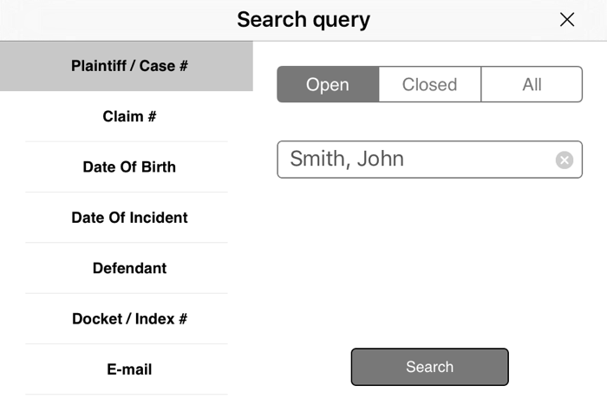Image resolution: width=607 pixels, height=405 pixels.
Task: Pick Date Of Birth search category
Action: [129, 167]
